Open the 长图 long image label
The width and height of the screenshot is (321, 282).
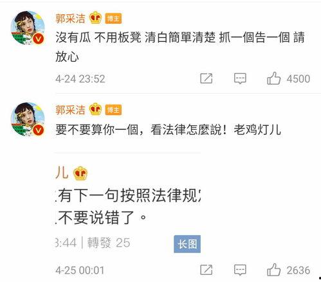187,244
